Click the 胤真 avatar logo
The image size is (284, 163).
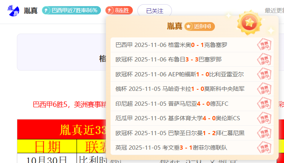click(14, 11)
